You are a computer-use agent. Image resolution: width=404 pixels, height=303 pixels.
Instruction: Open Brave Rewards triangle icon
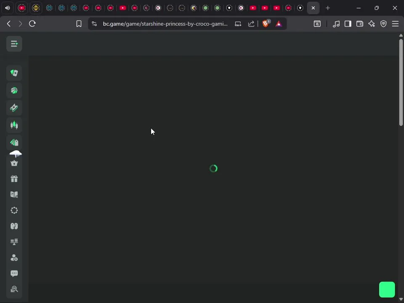coord(279,24)
